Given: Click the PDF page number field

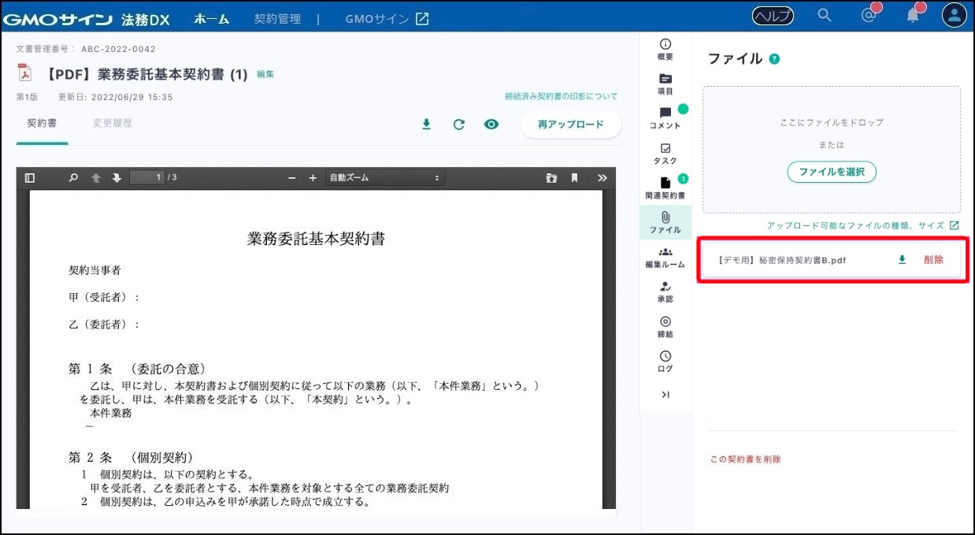Looking at the screenshot, I should coord(147,178).
